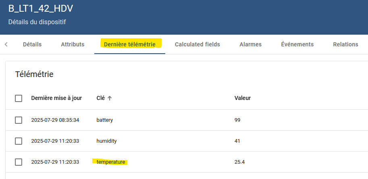Screen dimensions: 368x179
Task: Select the Dernière télémétrie tab
Action: tap(130, 44)
